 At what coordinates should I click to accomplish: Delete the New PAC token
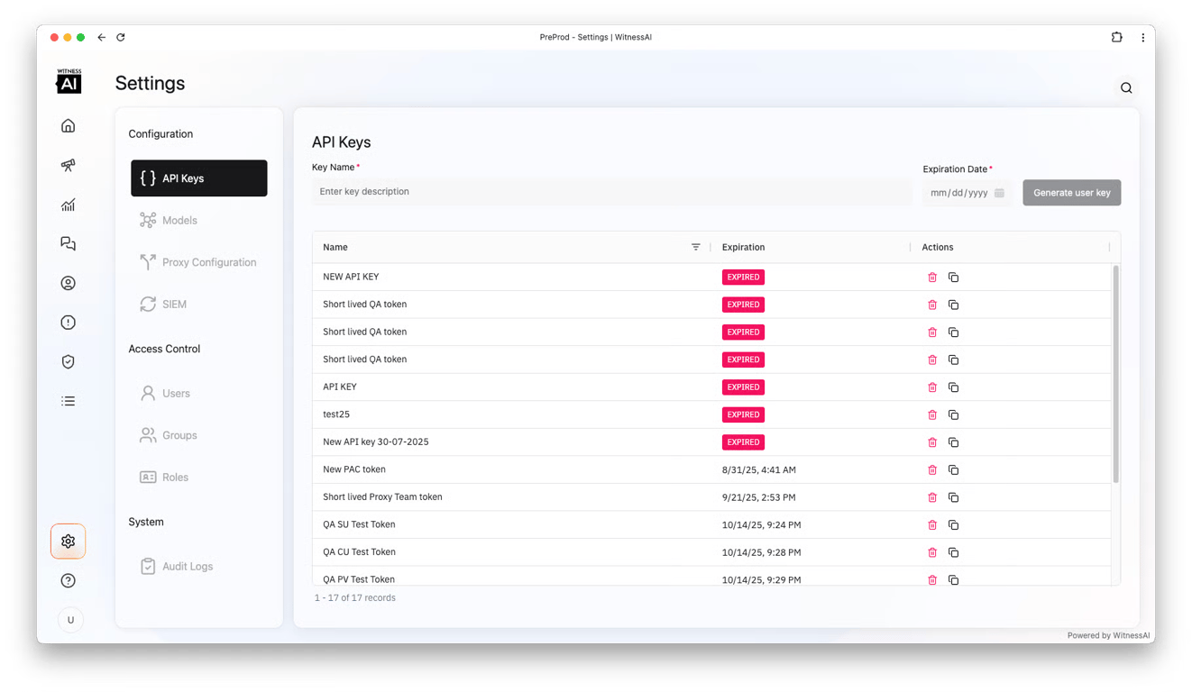(x=932, y=470)
